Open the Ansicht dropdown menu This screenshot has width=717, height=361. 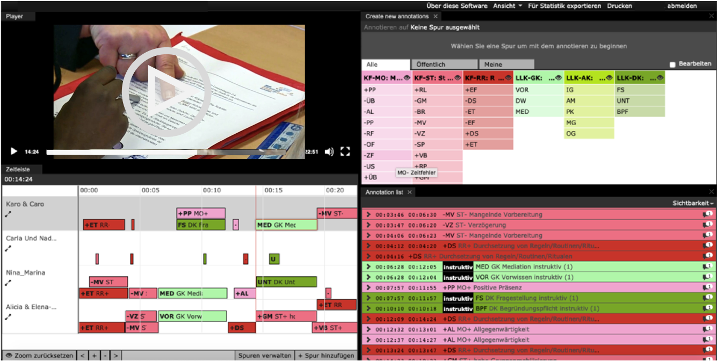508,6
